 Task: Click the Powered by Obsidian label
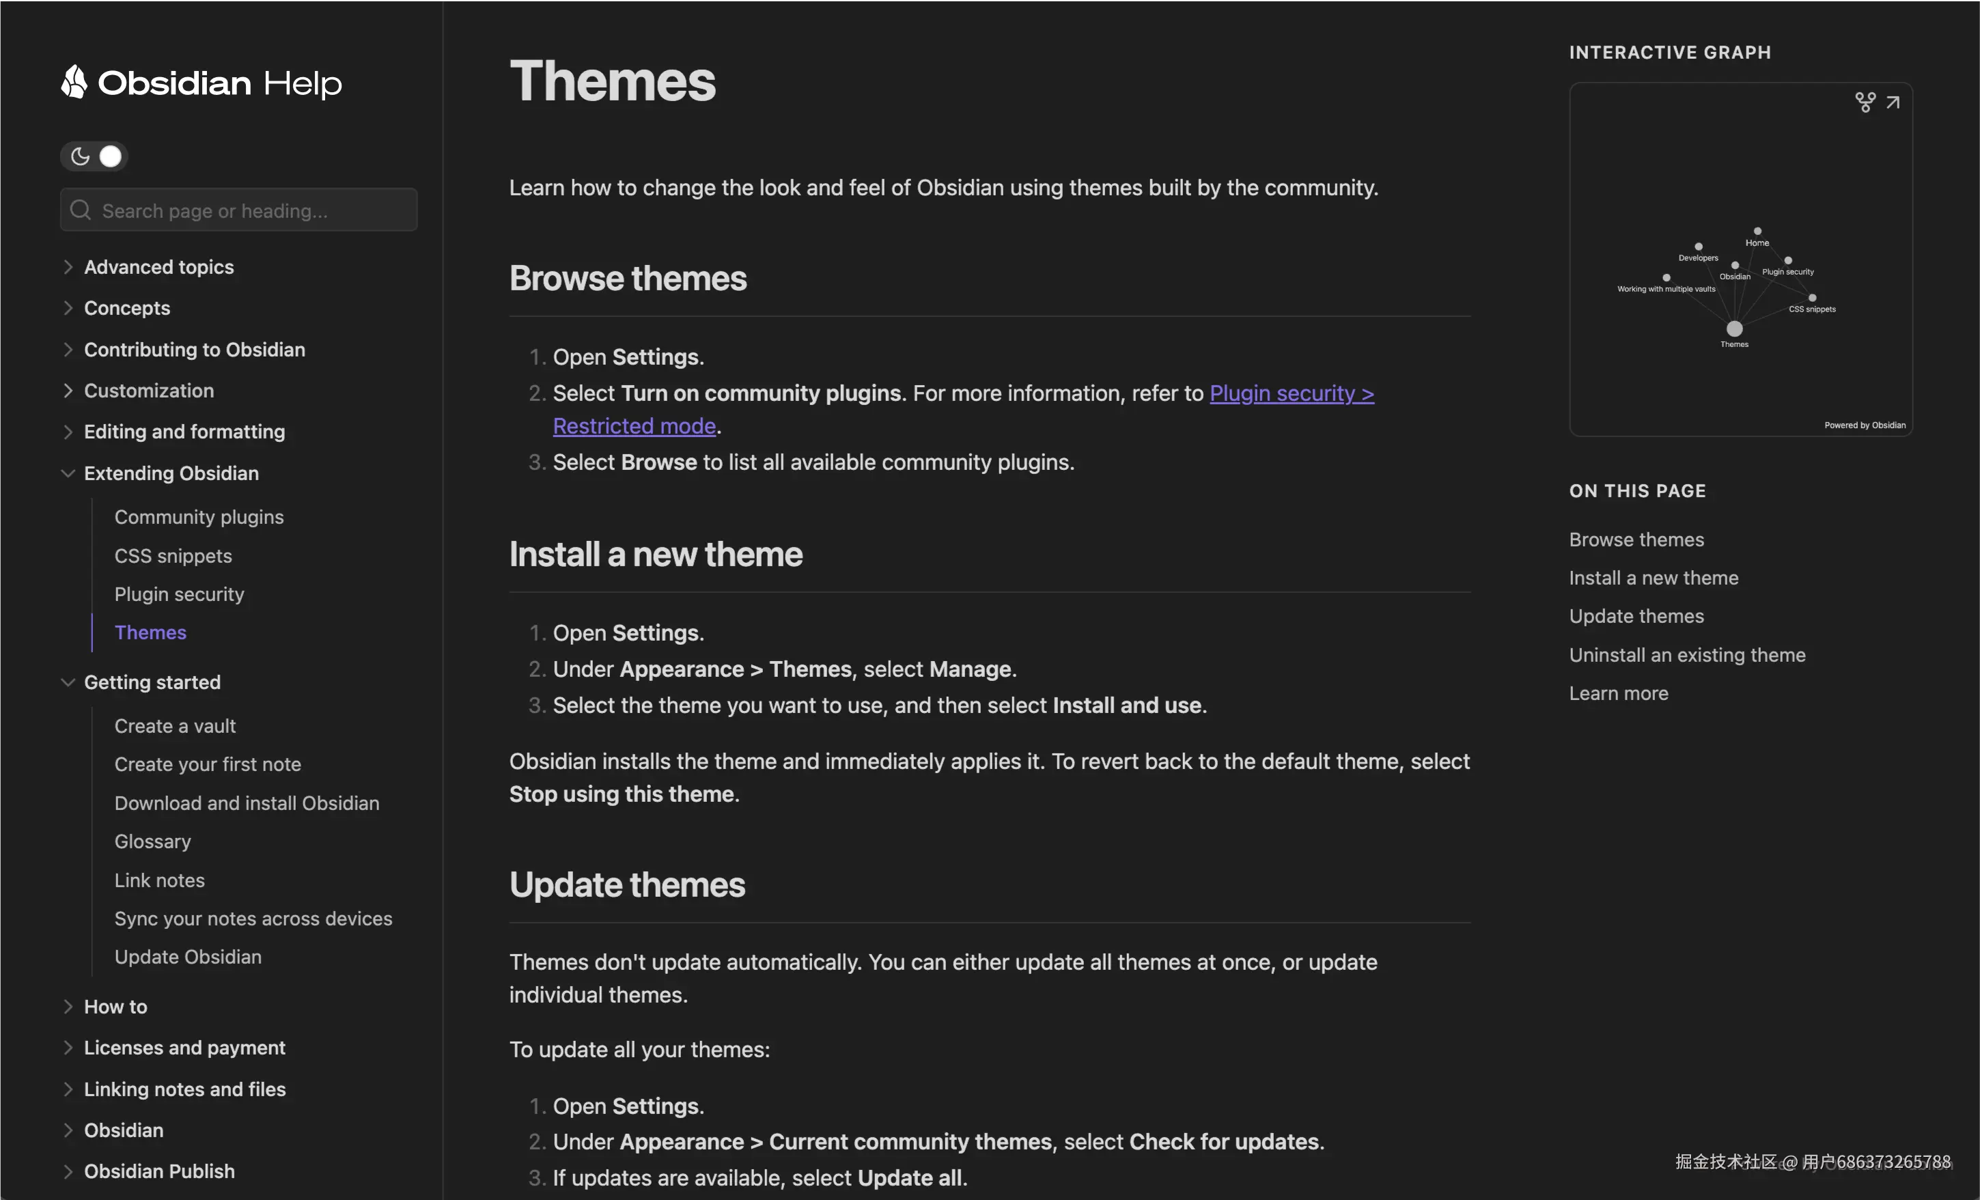tap(1865, 425)
